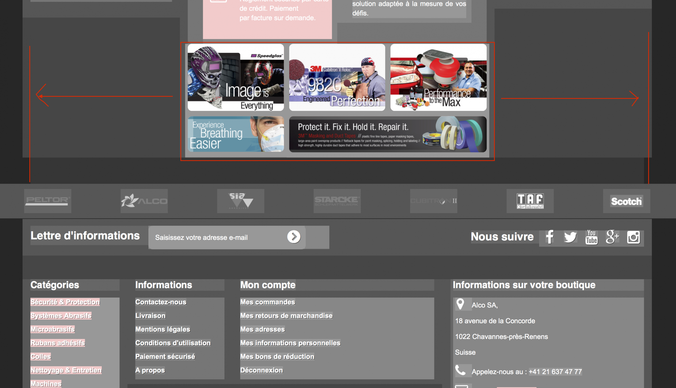This screenshot has height=388, width=676.
Task: Submit newsletter with arrow button
Action: click(x=294, y=237)
